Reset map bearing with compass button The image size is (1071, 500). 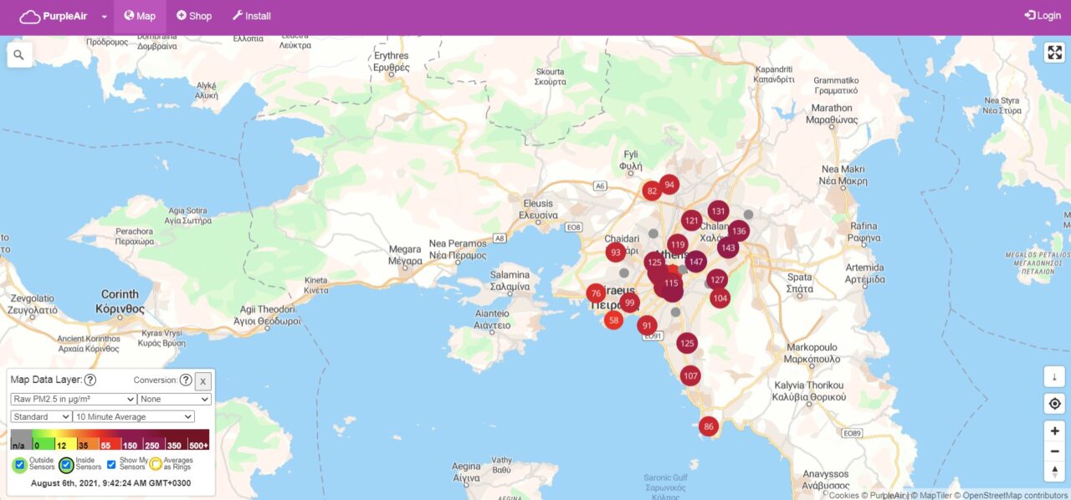click(x=1054, y=472)
